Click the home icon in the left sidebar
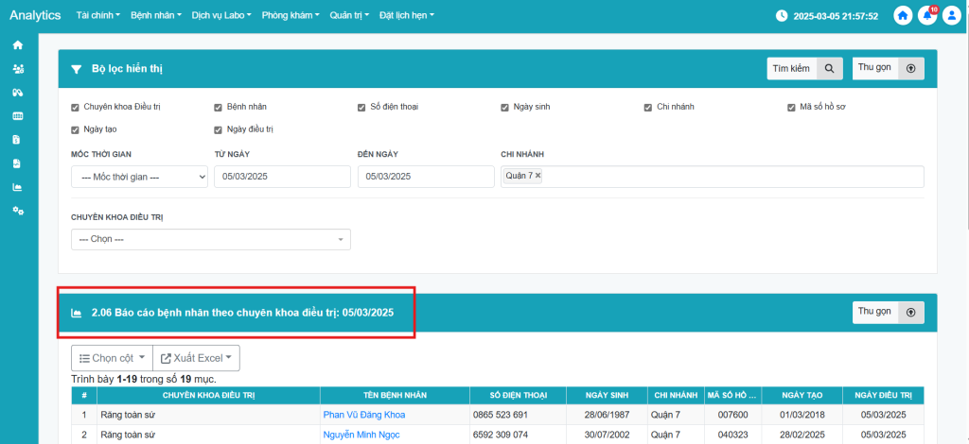The width and height of the screenshot is (969, 444). (x=17, y=45)
